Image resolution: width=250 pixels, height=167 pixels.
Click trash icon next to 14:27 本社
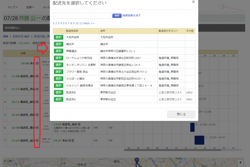(x=72, y=140)
